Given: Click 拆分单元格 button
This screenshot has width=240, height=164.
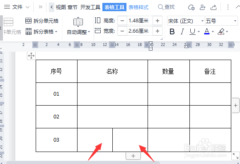Looking at the screenshot, I should tap(42, 21).
